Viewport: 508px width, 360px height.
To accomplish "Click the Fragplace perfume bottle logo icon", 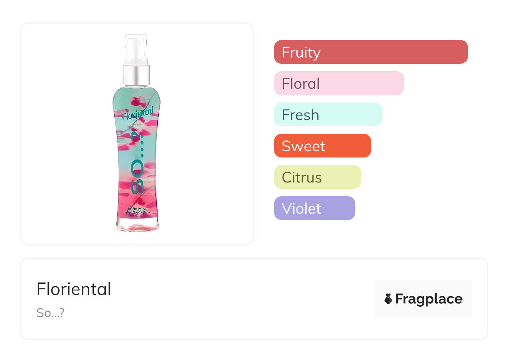I will coord(388,299).
